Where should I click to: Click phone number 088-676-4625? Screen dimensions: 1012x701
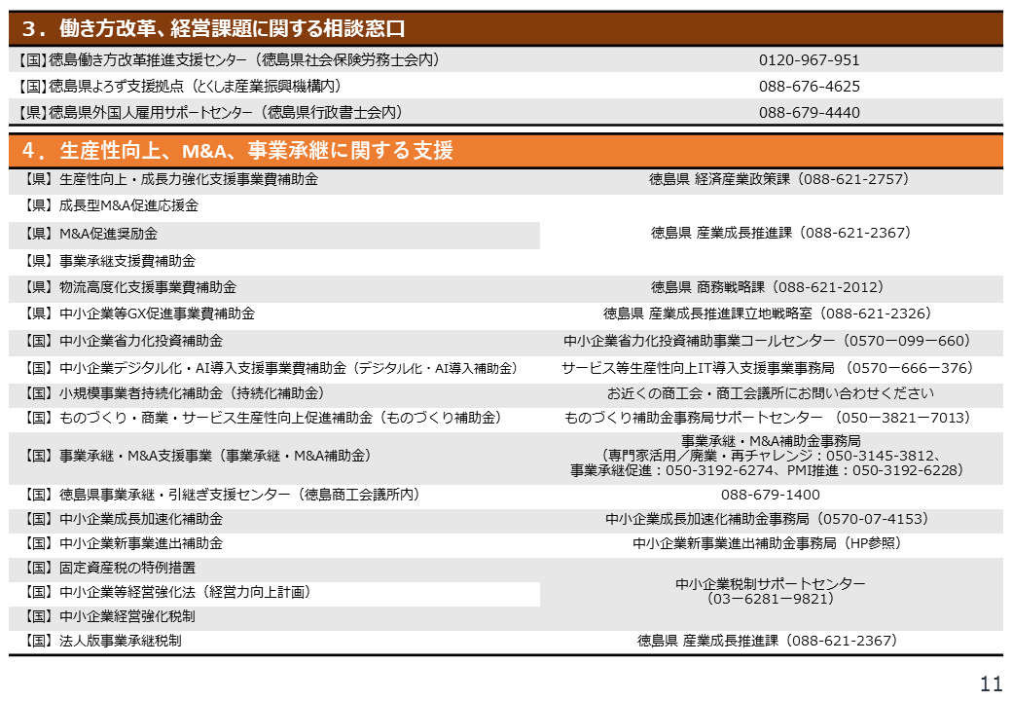point(810,87)
